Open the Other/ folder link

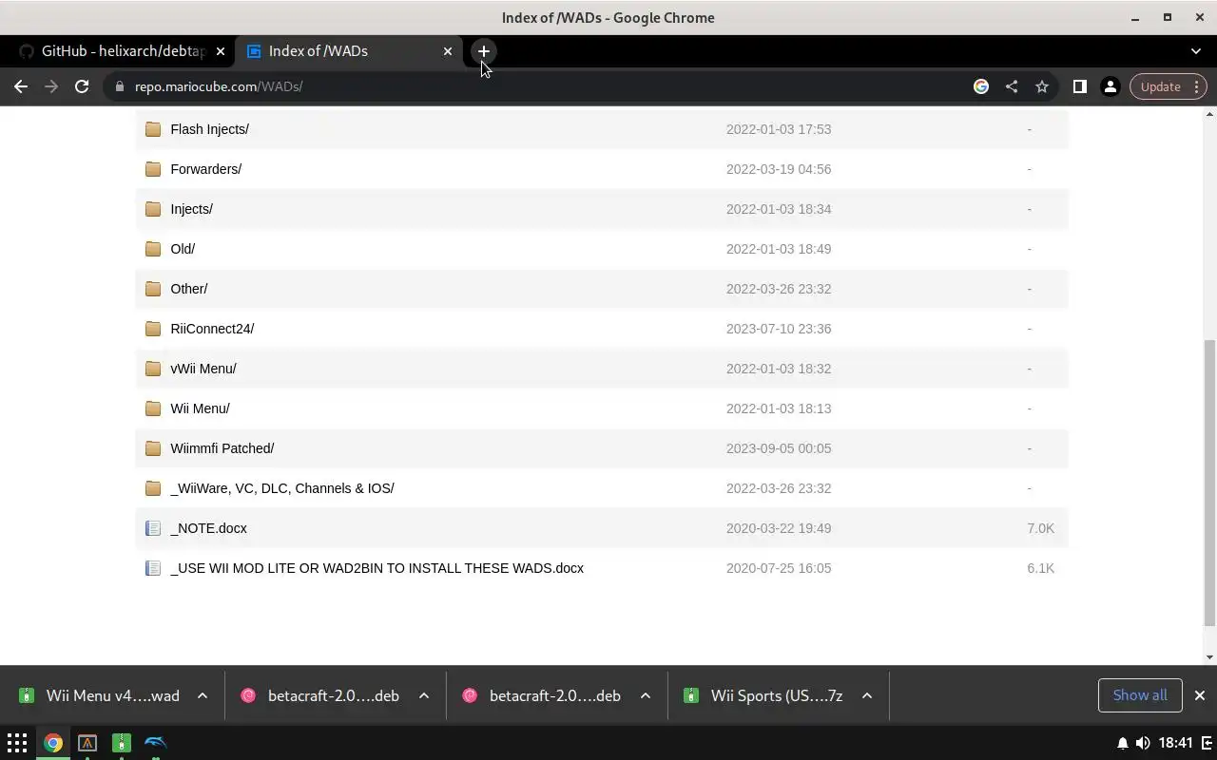pos(188,289)
